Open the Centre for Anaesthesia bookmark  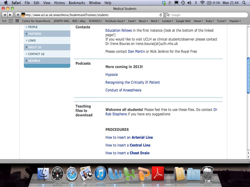pyautogui.click(x=36, y=21)
